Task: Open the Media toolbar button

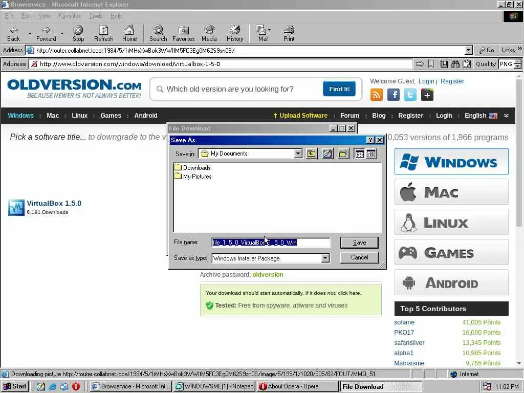Action: (x=209, y=34)
